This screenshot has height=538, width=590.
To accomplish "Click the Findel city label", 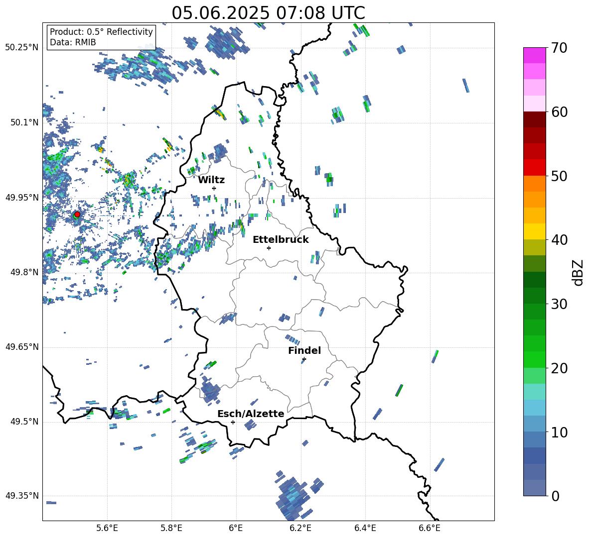I will [x=304, y=350].
